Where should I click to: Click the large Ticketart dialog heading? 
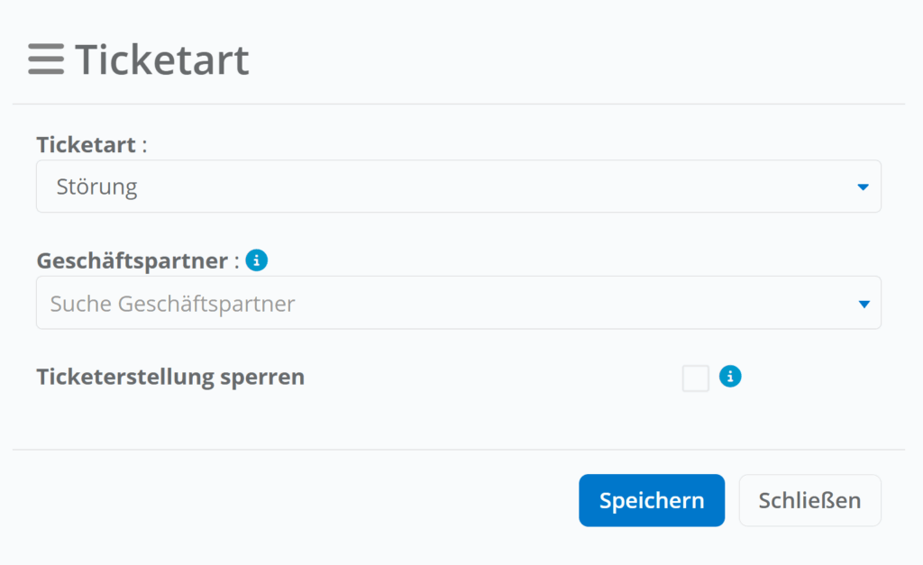(x=162, y=59)
